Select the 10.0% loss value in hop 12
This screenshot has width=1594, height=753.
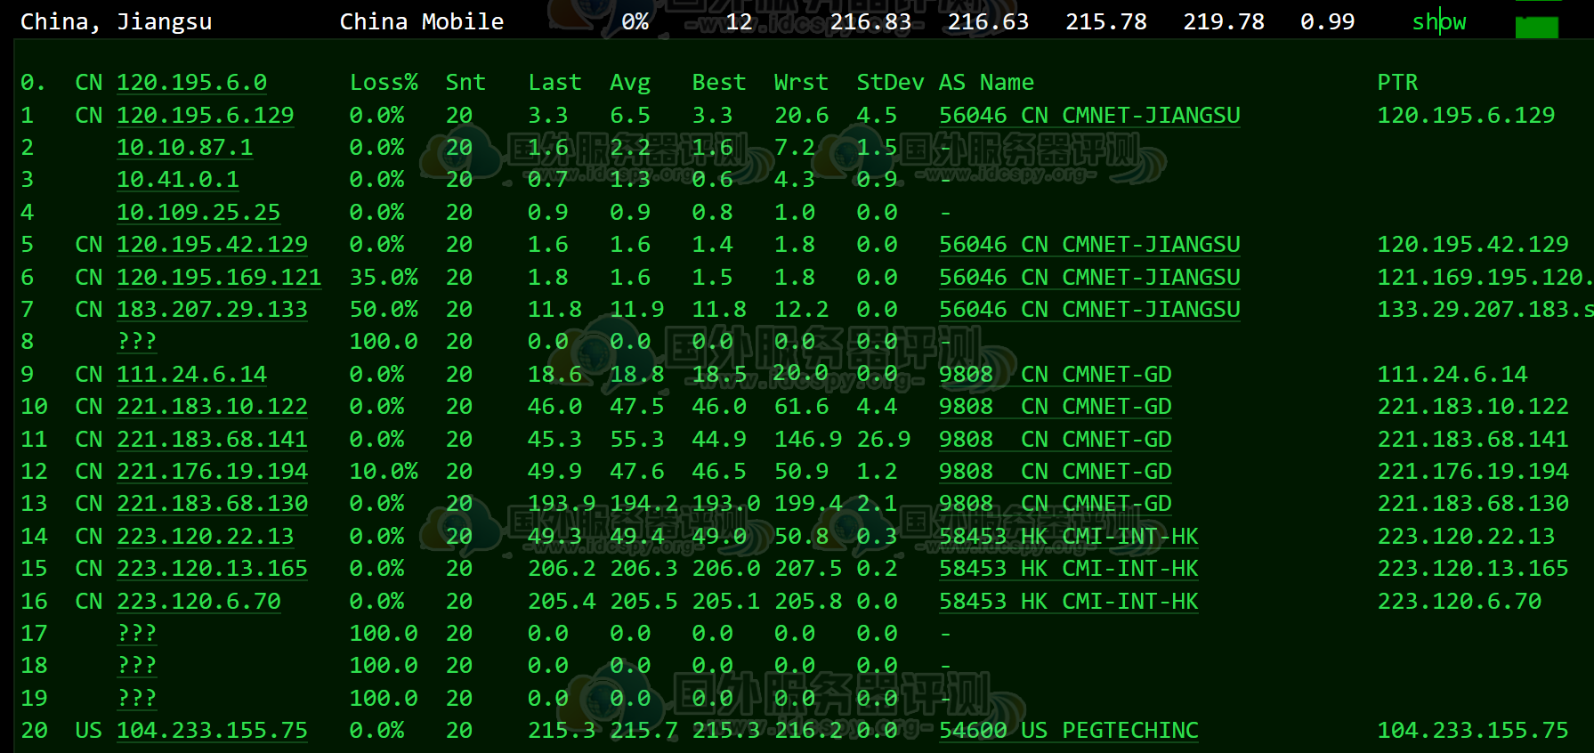(x=384, y=472)
